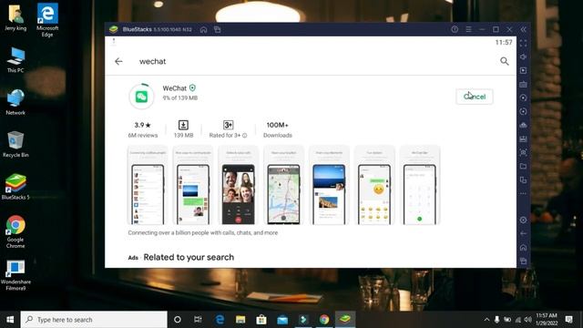Viewport: 583px width, 328px height.
Task: Select the BlueStacks 5 desktop shortcut
Action: click(15, 187)
